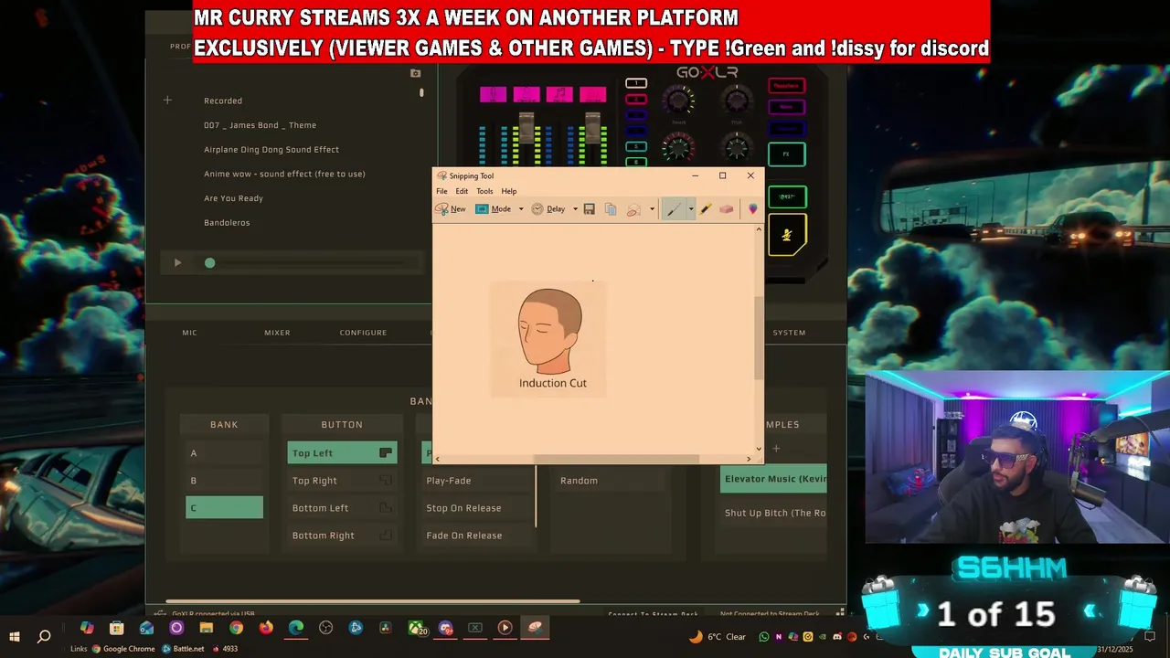Click the Edit with Paint 3D icon
This screenshot has height=658, width=1170.
click(x=753, y=209)
